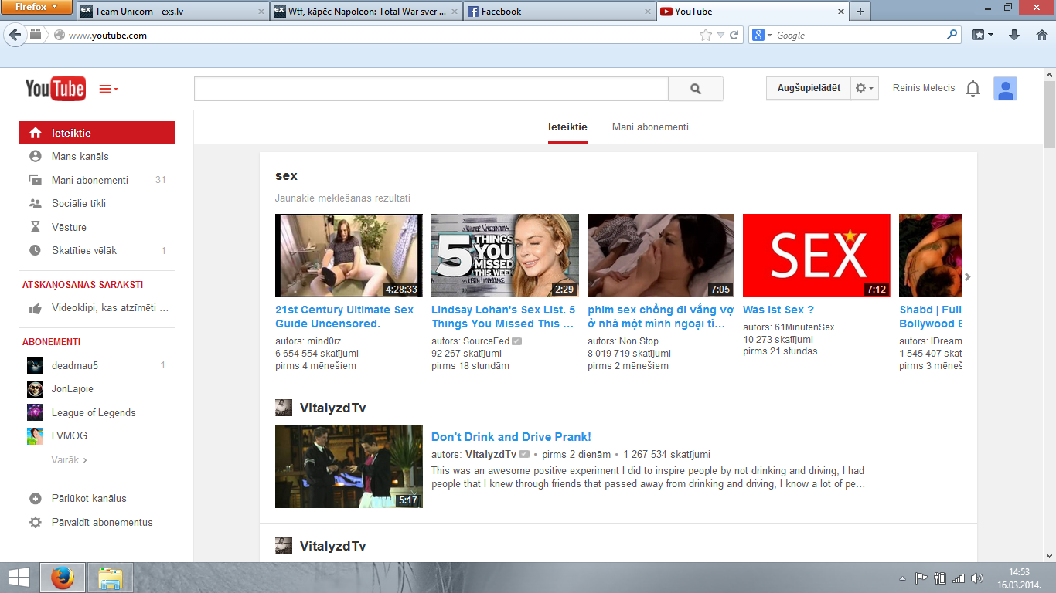Expand Vairāk to show more subscriptions
This screenshot has width=1056, height=593.
[69, 459]
